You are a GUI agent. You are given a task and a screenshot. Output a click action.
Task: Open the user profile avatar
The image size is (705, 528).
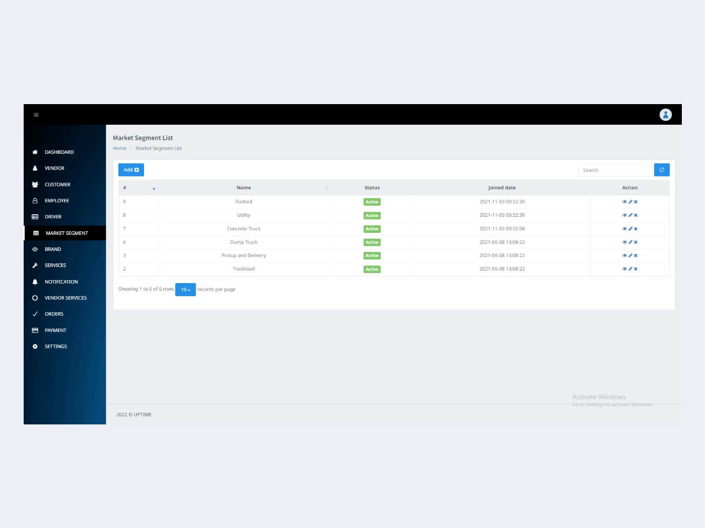pos(665,115)
